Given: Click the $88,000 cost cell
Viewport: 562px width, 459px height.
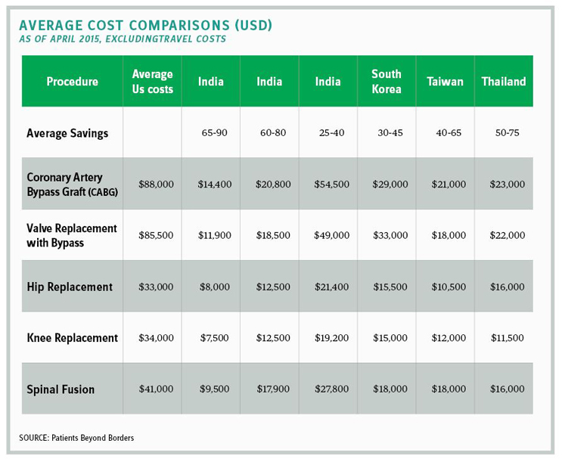Looking at the screenshot, I should pos(152,185).
